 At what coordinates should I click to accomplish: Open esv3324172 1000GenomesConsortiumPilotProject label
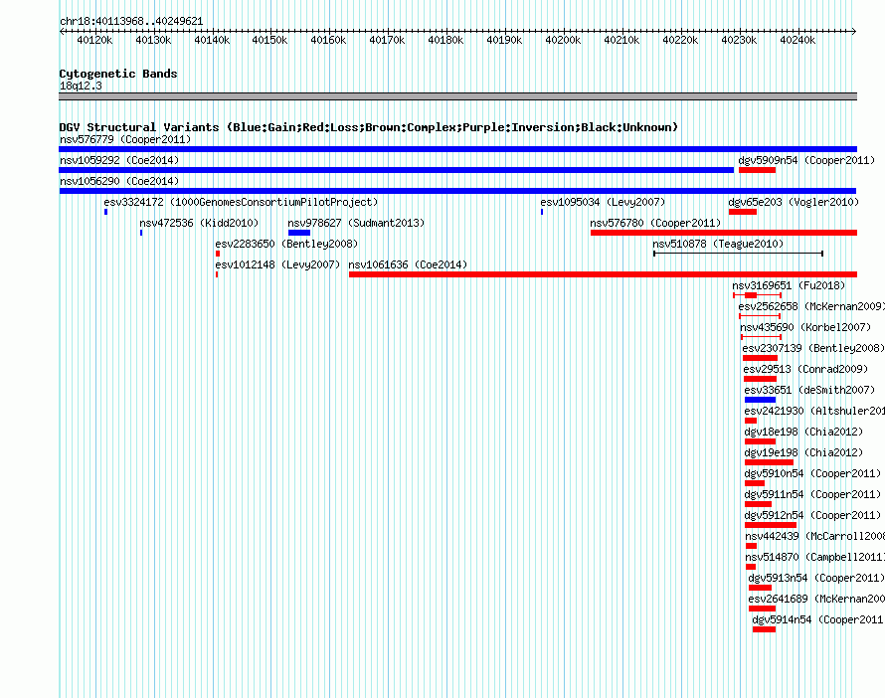point(241,202)
